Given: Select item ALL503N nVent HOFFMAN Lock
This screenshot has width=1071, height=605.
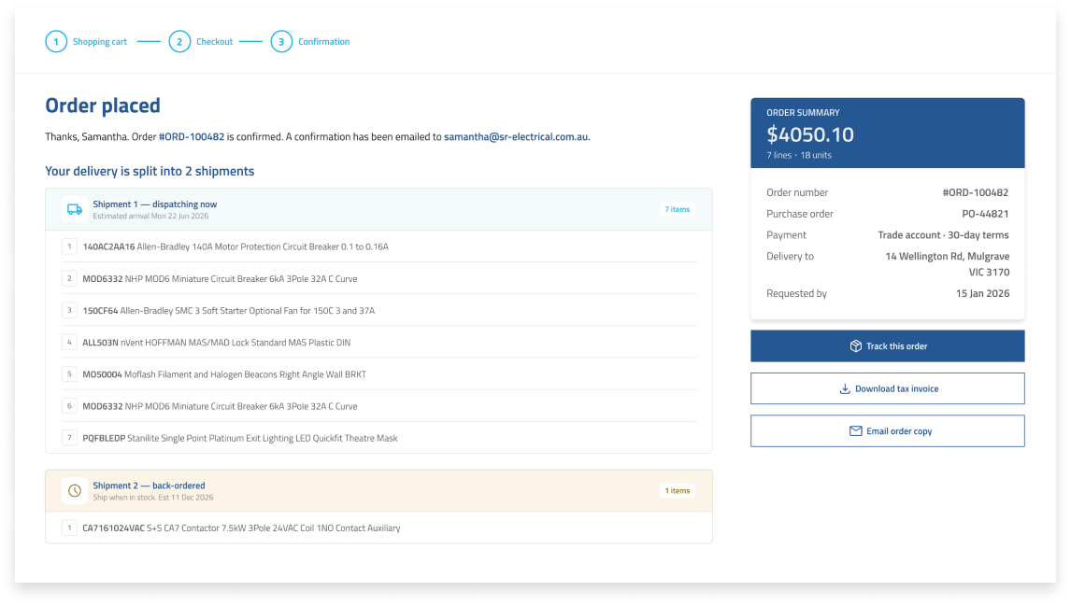Looking at the screenshot, I should (378, 343).
